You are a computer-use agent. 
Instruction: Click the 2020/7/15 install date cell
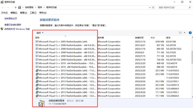click(x=140, y=56)
